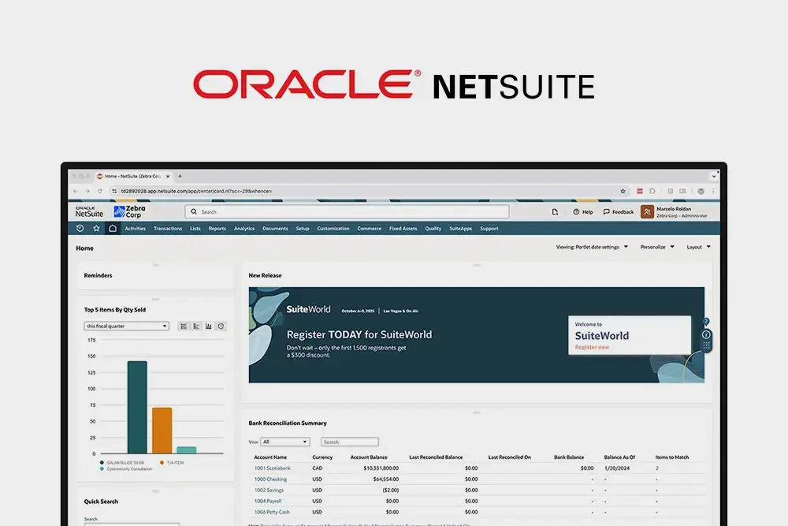Screen dimensions: 788x526
Task: Switch to the Fixed Assets tab
Action: 403,228
